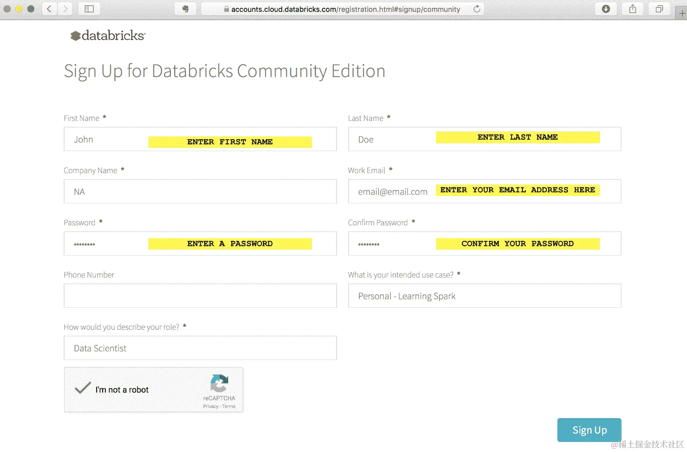This screenshot has height=452, width=687.
Task: Click the Last Name label
Action: (x=365, y=118)
